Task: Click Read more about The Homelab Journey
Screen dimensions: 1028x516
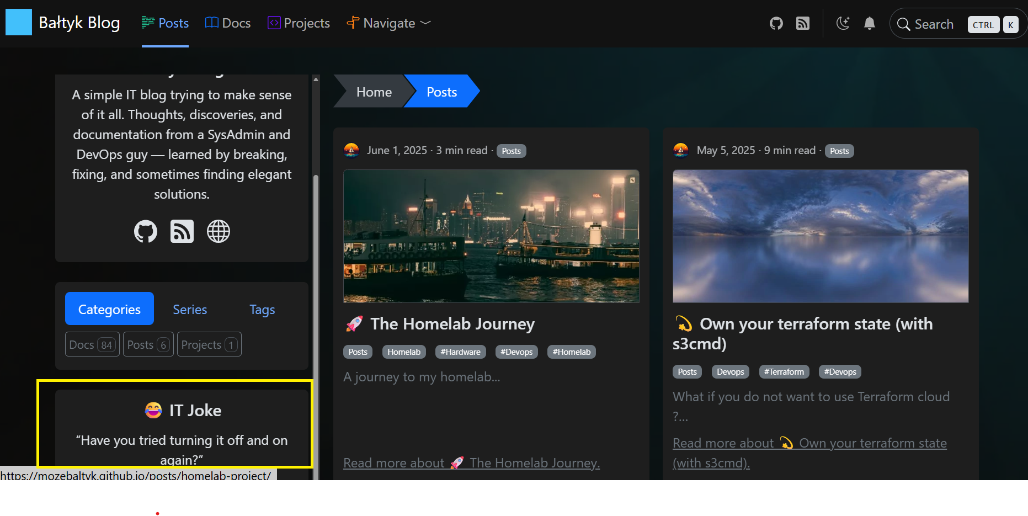Action: (x=471, y=462)
